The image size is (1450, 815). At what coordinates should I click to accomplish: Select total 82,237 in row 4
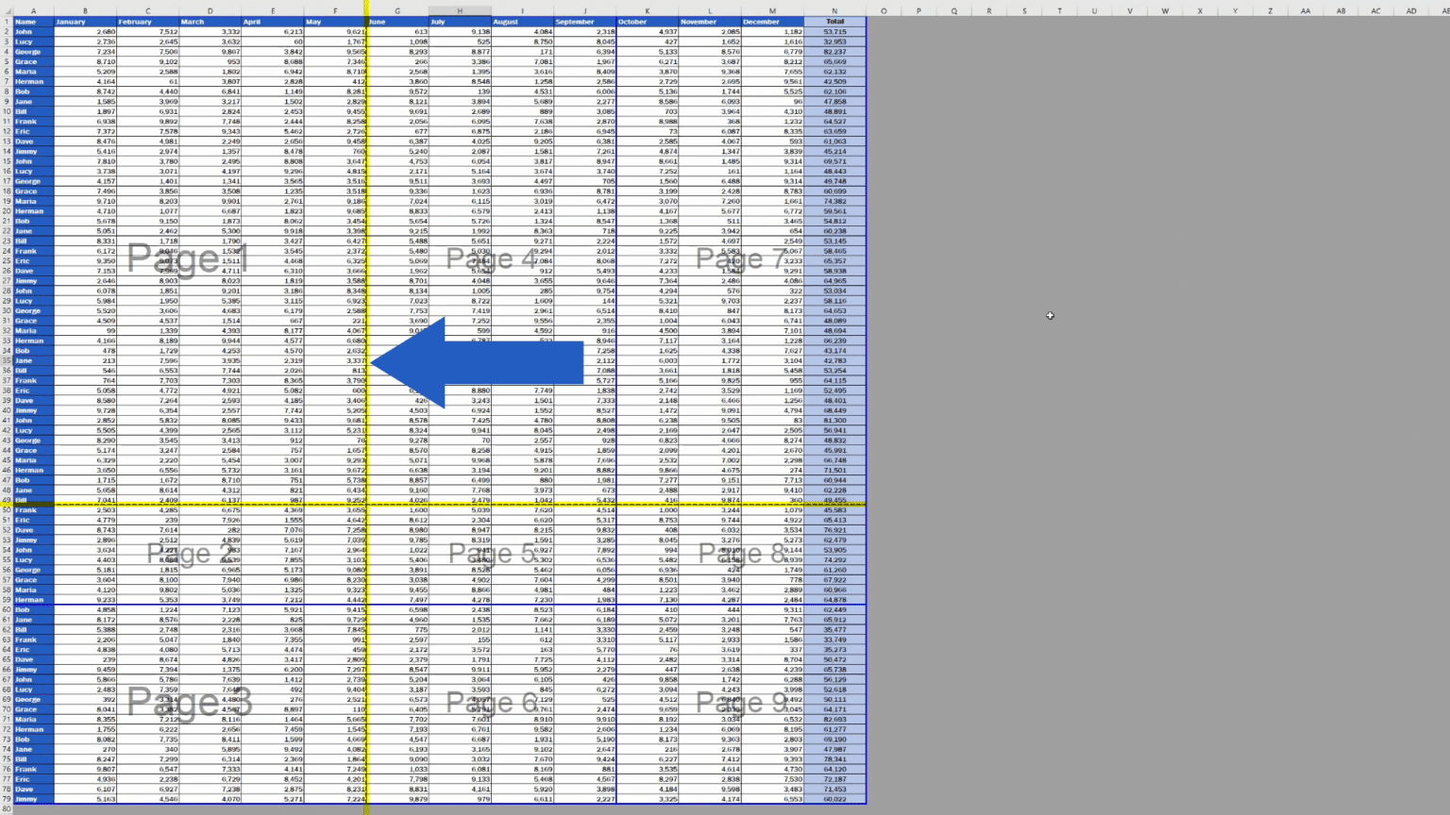coord(835,52)
